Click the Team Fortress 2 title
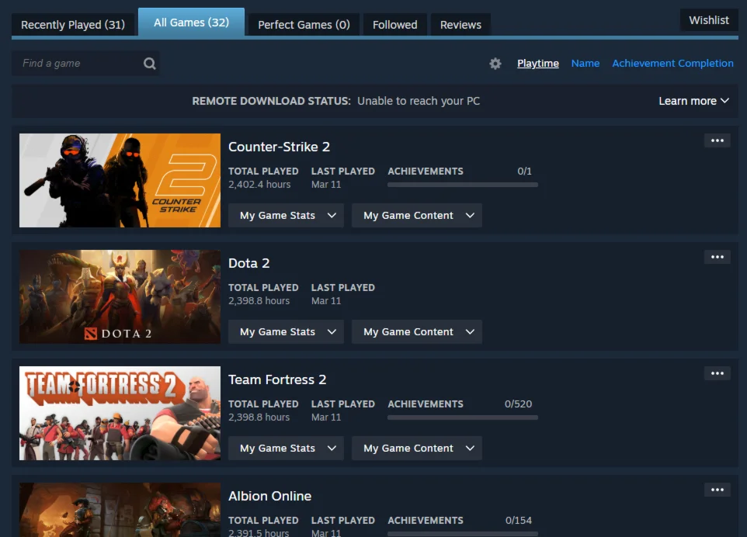This screenshot has width=747, height=537. pyautogui.click(x=277, y=379)
